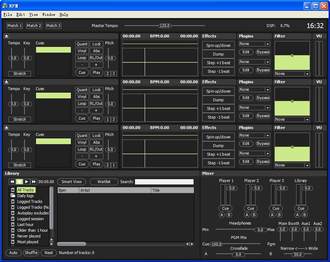Open the Help menu

(64, 14)
